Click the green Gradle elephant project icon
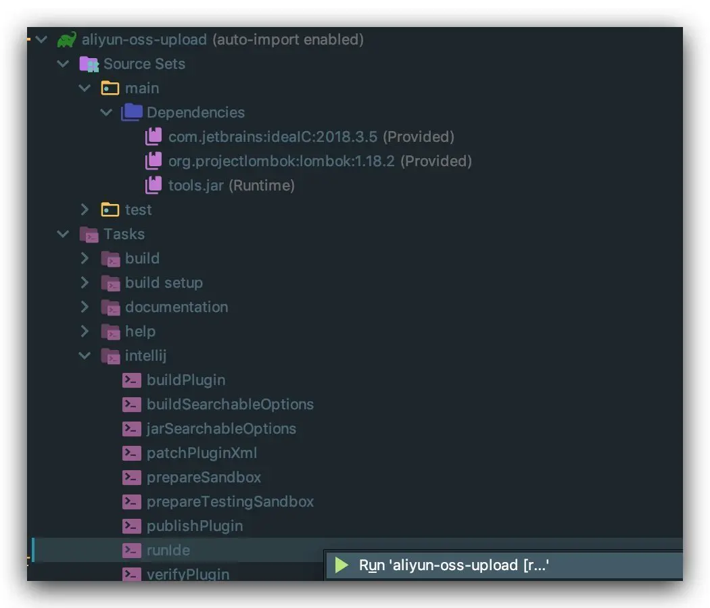The image size is (710, 608). coord(66,40)
